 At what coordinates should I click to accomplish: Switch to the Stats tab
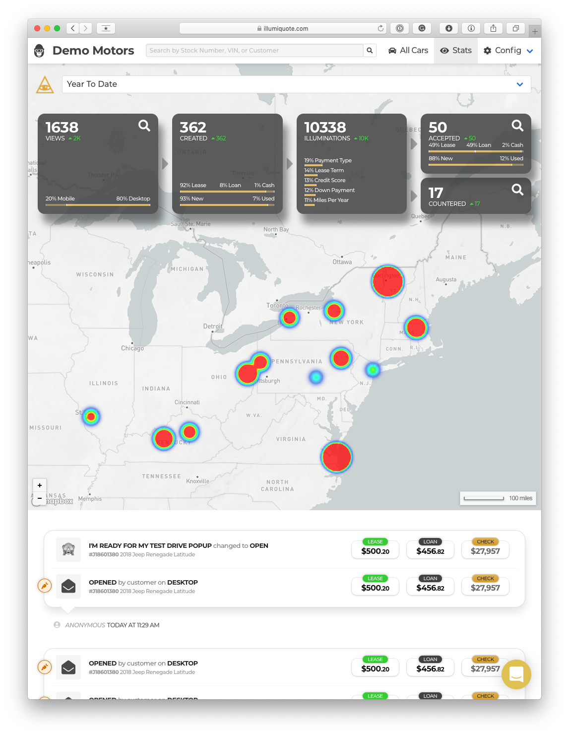click(456, 51)
